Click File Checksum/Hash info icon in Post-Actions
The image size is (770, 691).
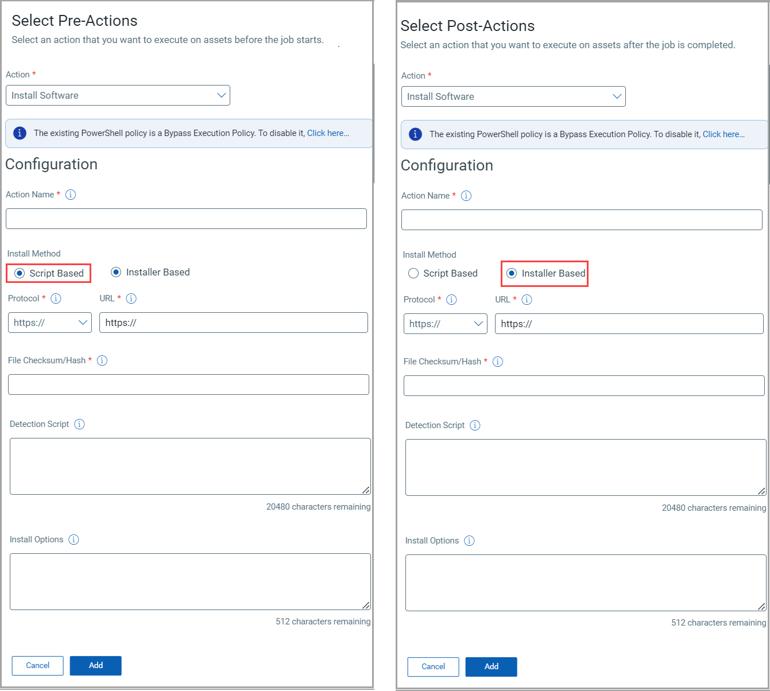[x=498, y=362]
